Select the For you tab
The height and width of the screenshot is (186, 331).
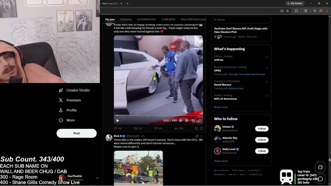(110, 19)
